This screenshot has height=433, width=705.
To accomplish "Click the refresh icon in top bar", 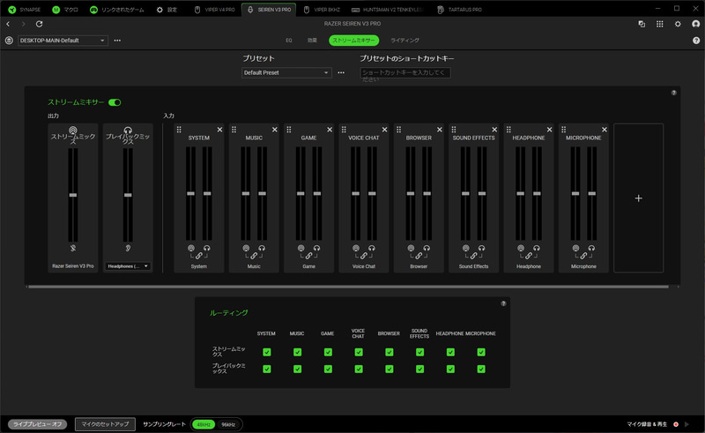I will pyautogui.click(x=39, y=24).
